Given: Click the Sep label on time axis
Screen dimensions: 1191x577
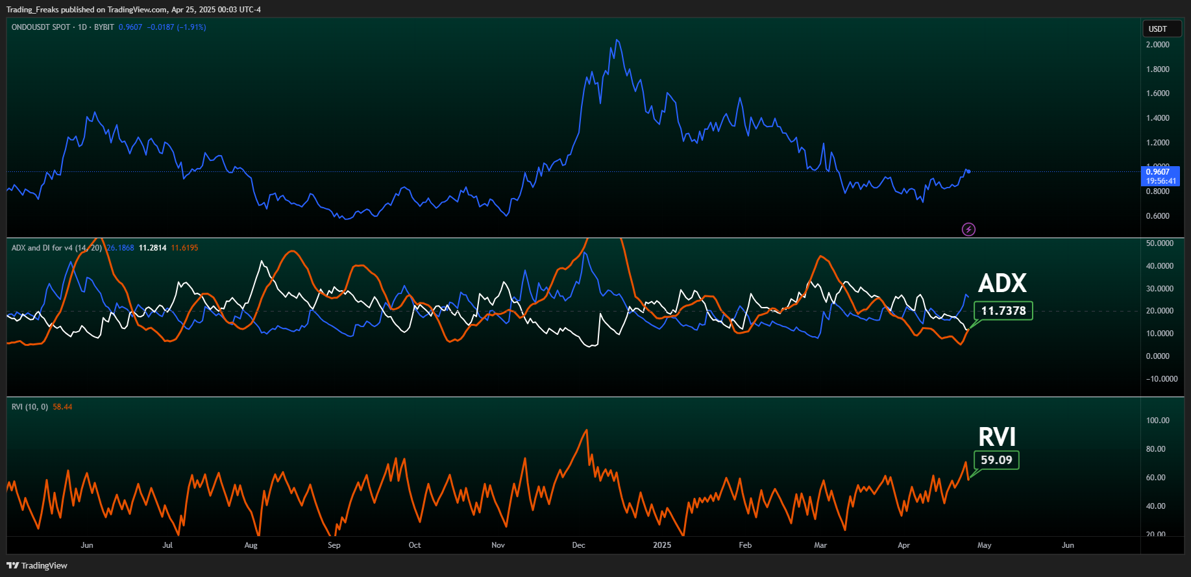Looking at the screenshot, I should click(x=334, y=545).
